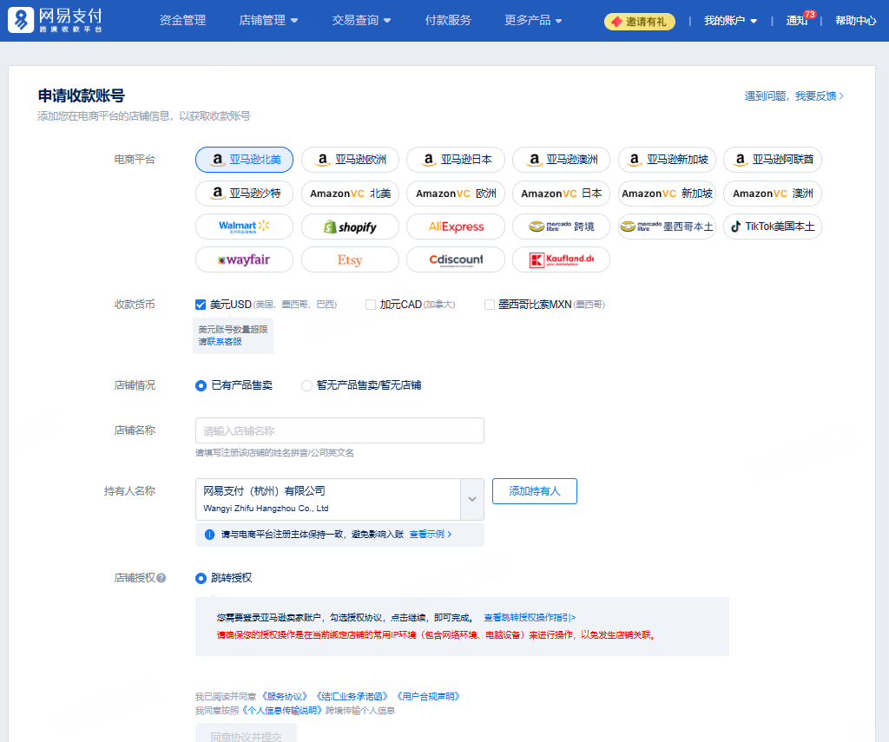The height and width of the screenshot is (742, 889).
Task: Select the 亚马逊日本 platform
Action: coord(455,160)
